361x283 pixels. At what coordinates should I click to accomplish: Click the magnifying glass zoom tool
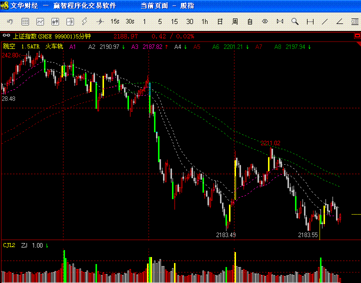coord(295,21)
